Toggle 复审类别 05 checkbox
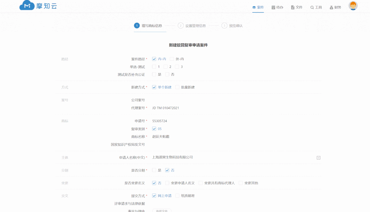This screenshot has width=370, height=212. pyautogui.click(x=154, y=129)
